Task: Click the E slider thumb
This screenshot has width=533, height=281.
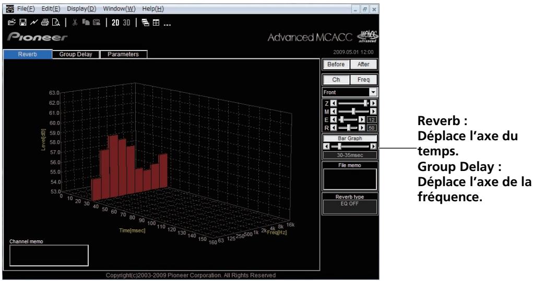Action: click(x=342, y=119)
